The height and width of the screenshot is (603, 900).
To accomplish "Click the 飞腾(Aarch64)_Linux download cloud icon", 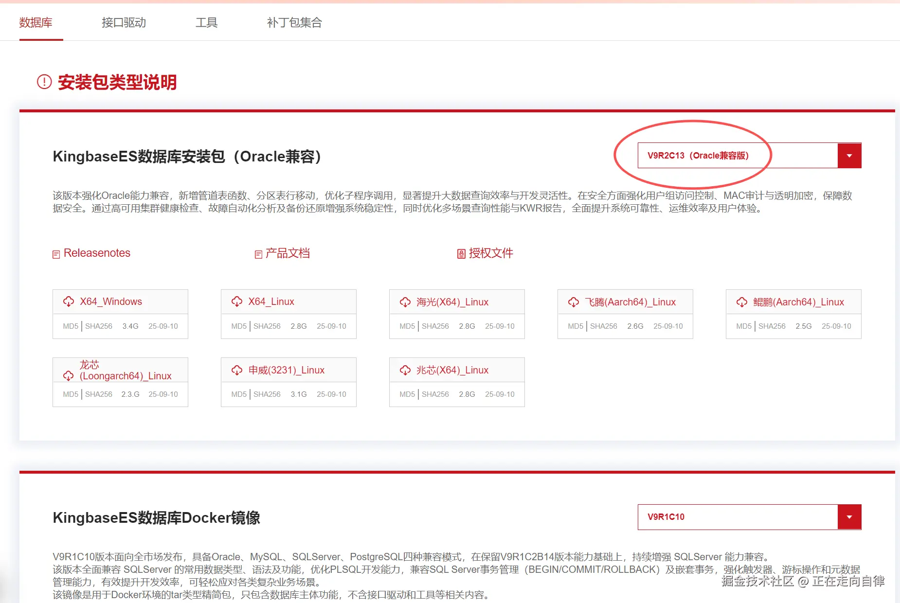I will (574, 302).
